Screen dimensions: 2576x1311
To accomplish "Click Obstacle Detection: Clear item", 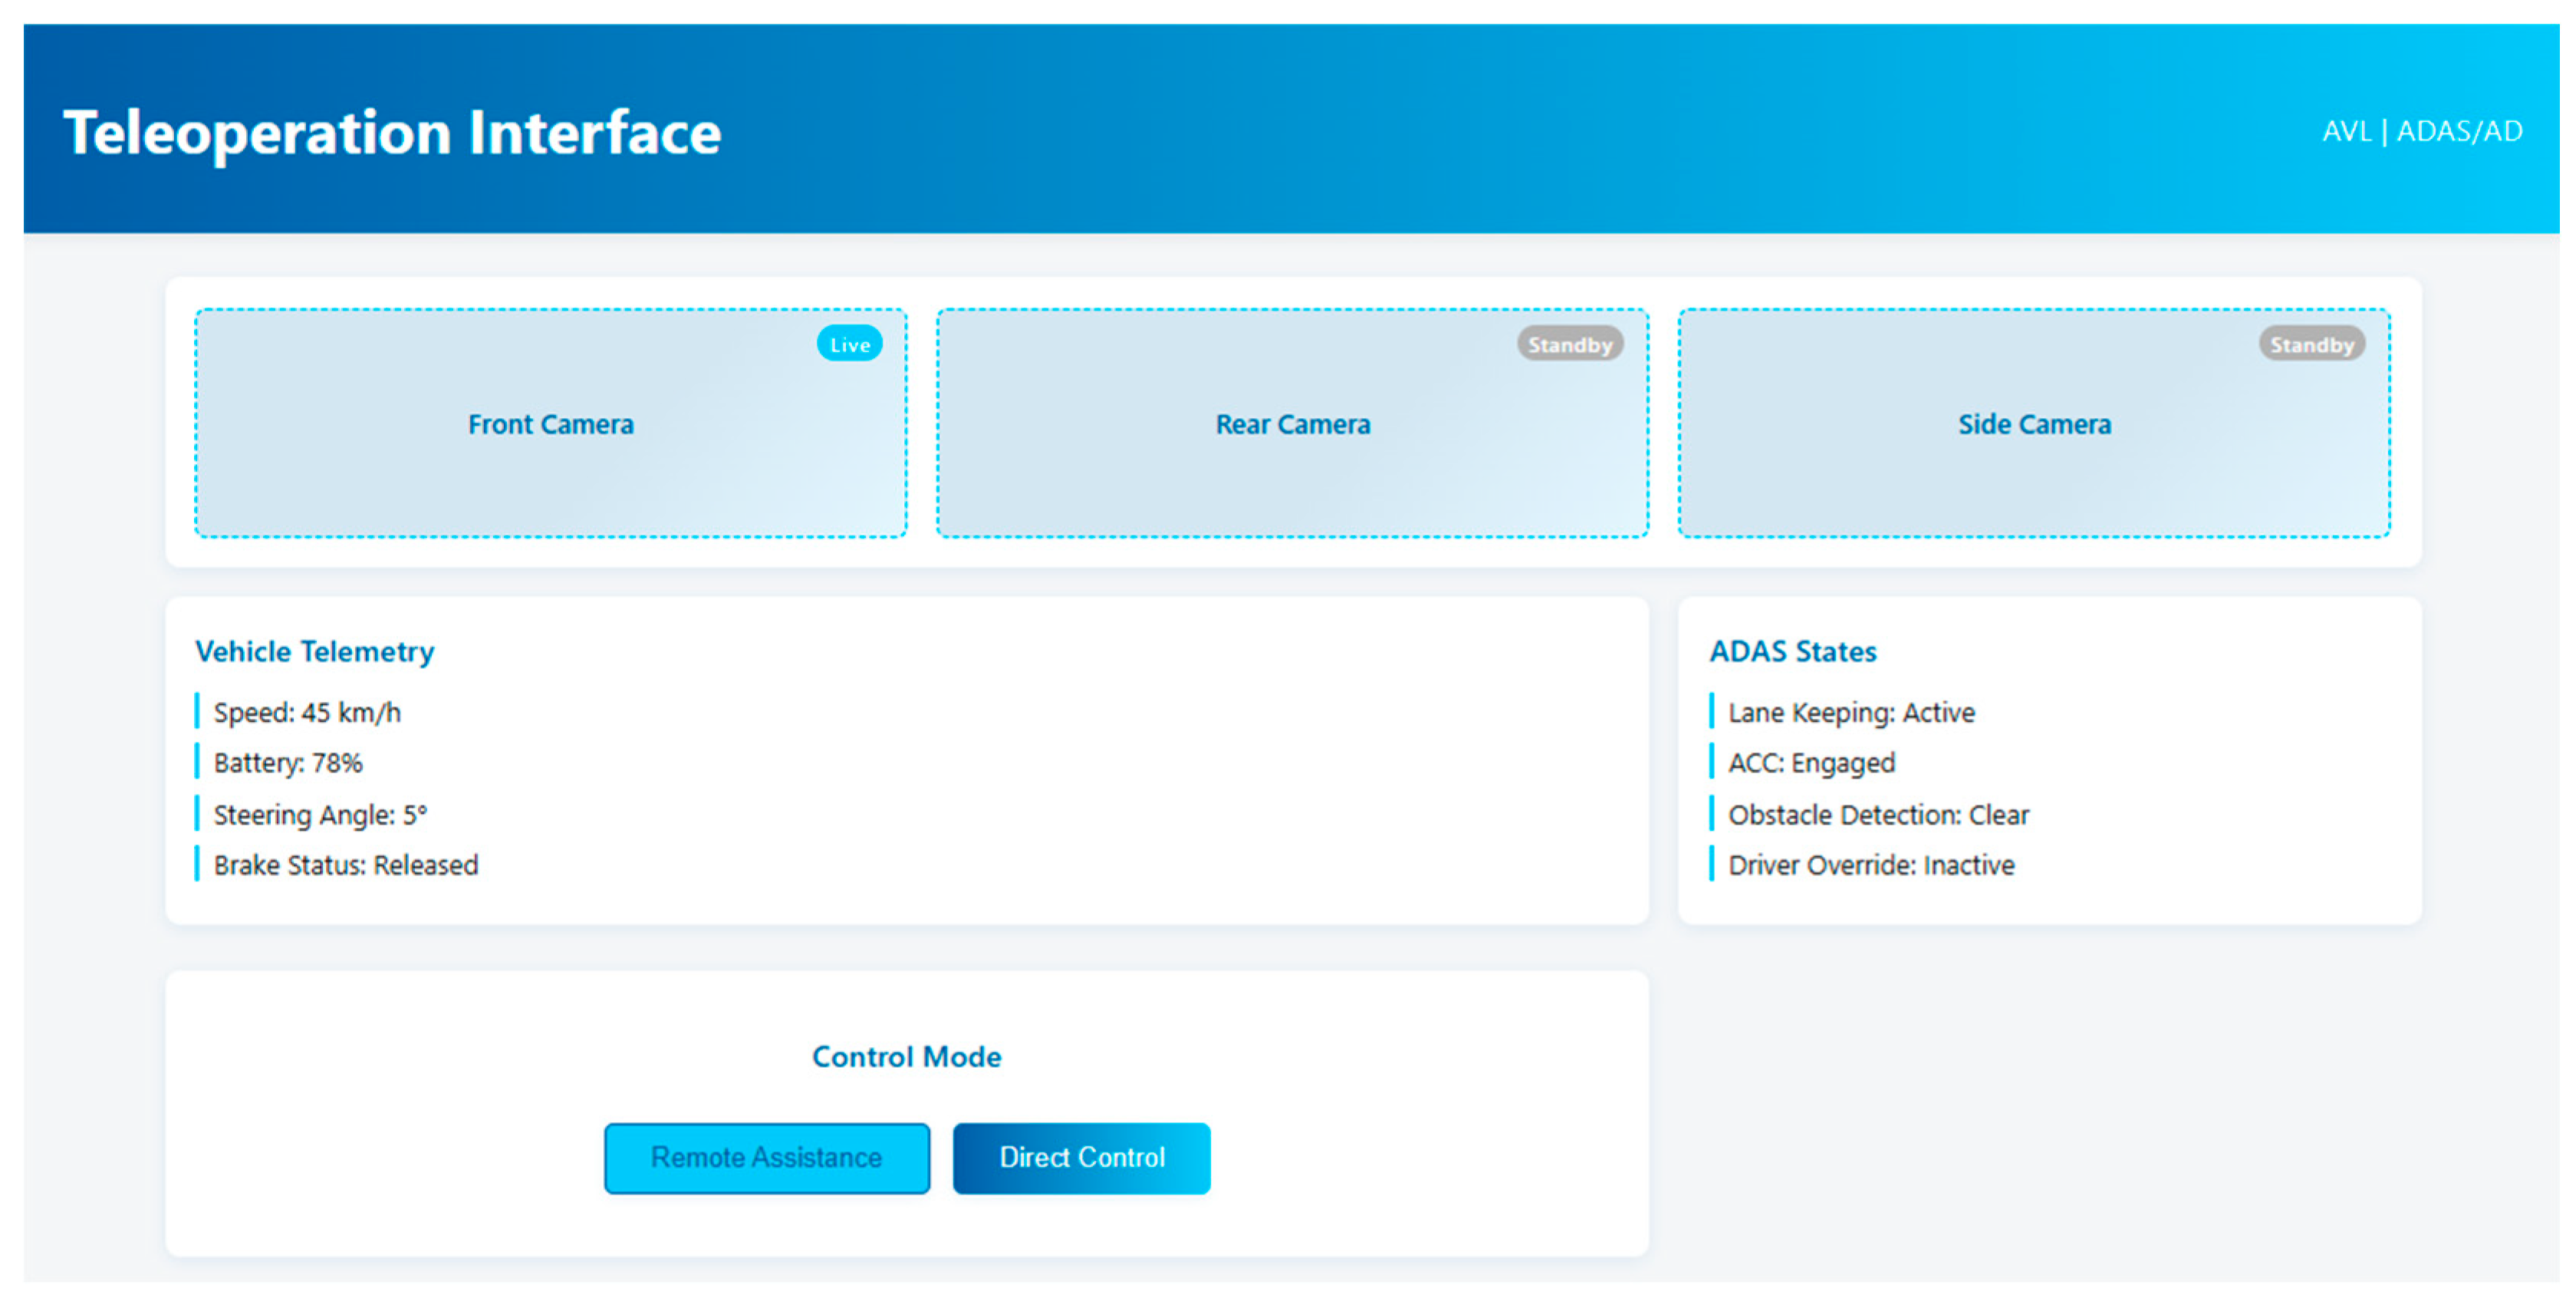I will [1878, 814].
